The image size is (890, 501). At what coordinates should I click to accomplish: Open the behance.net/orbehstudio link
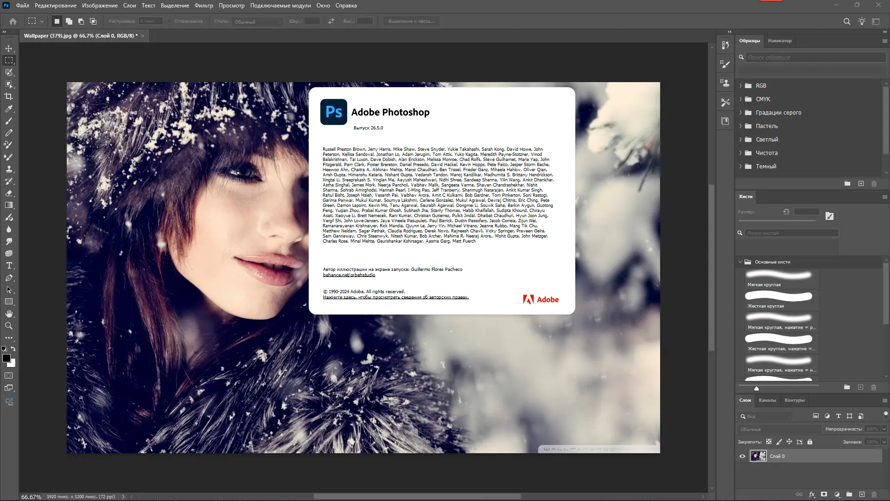point(349,275)
